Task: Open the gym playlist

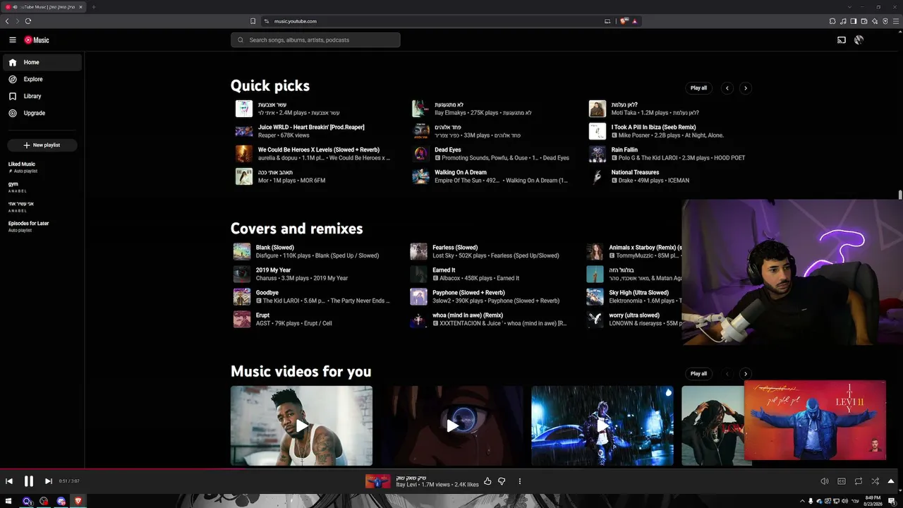Action: tap(13, 184)
